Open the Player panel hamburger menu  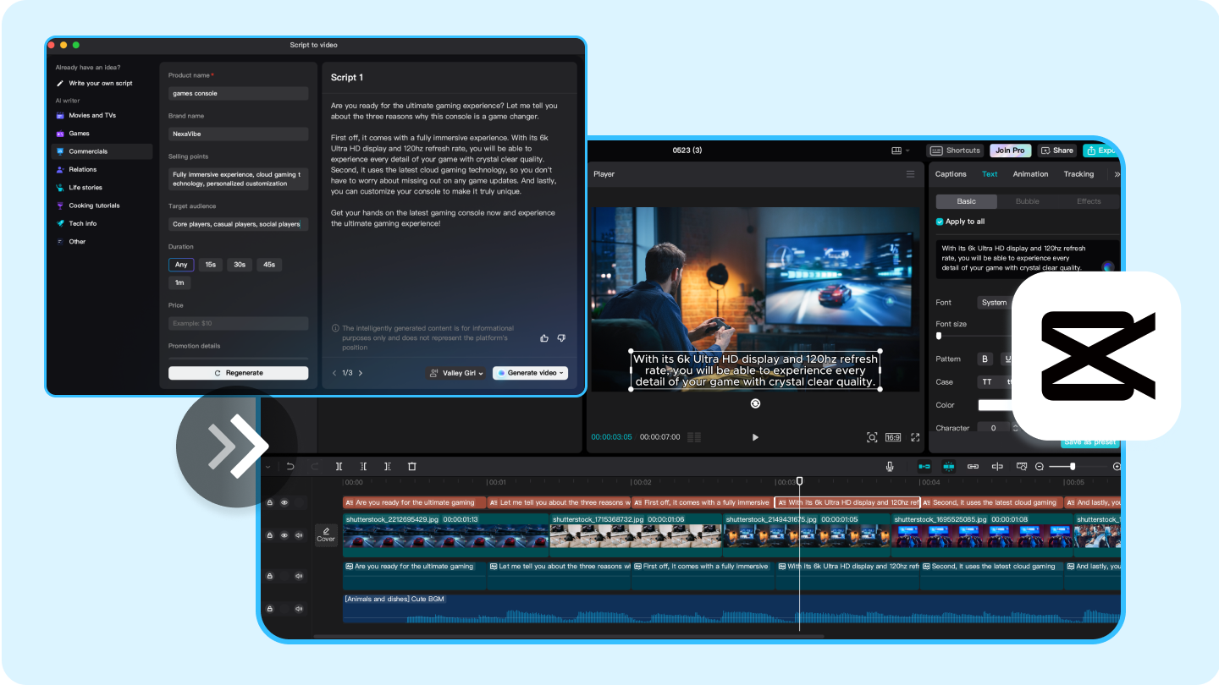click(910, 174)
